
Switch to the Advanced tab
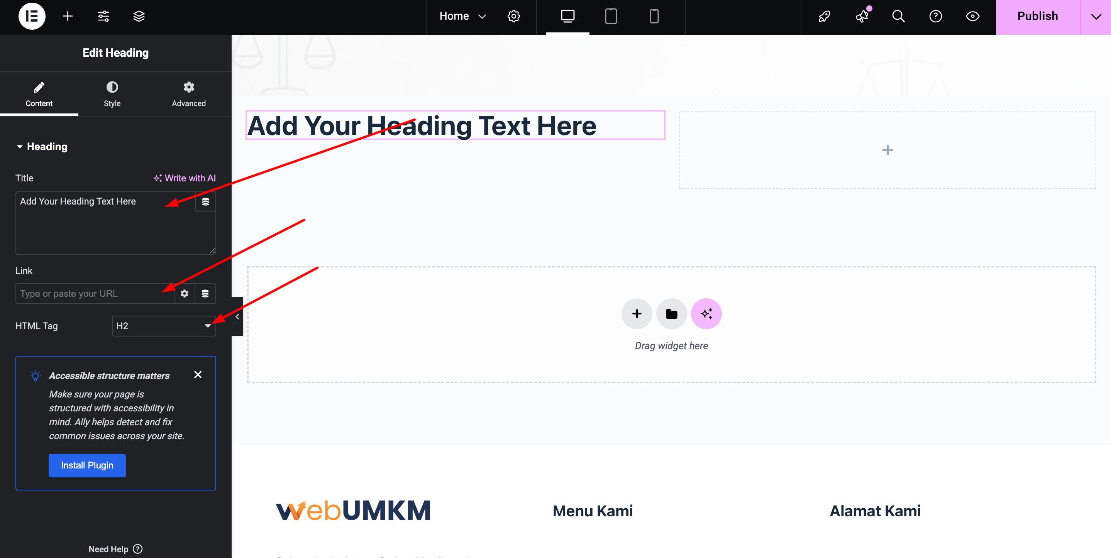click(x=188, y=94)
